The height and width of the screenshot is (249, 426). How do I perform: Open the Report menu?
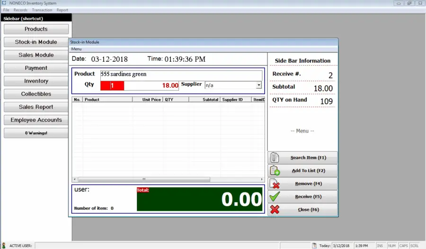tap(62, 10)
